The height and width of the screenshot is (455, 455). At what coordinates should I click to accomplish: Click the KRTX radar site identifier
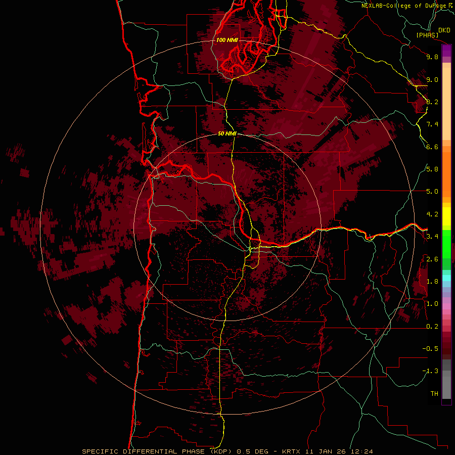click(292, 451)
